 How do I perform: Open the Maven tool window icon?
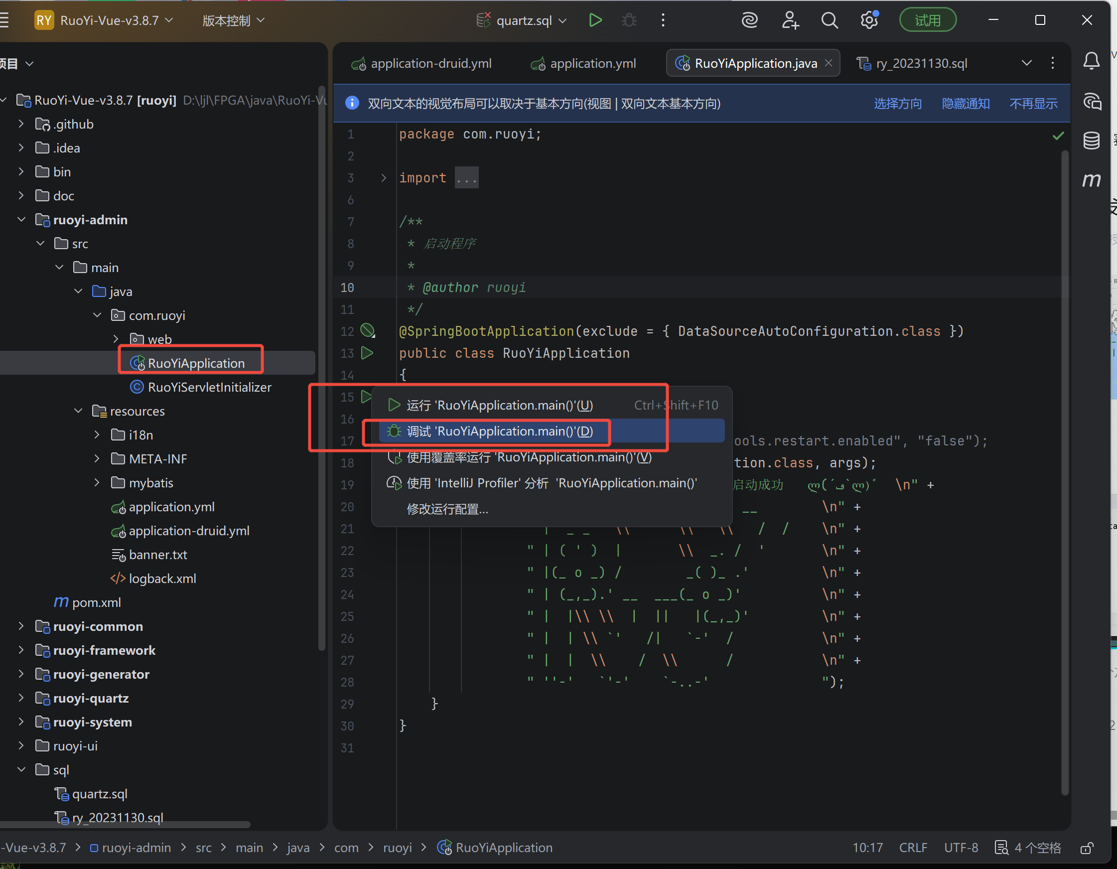[1091, 179]
